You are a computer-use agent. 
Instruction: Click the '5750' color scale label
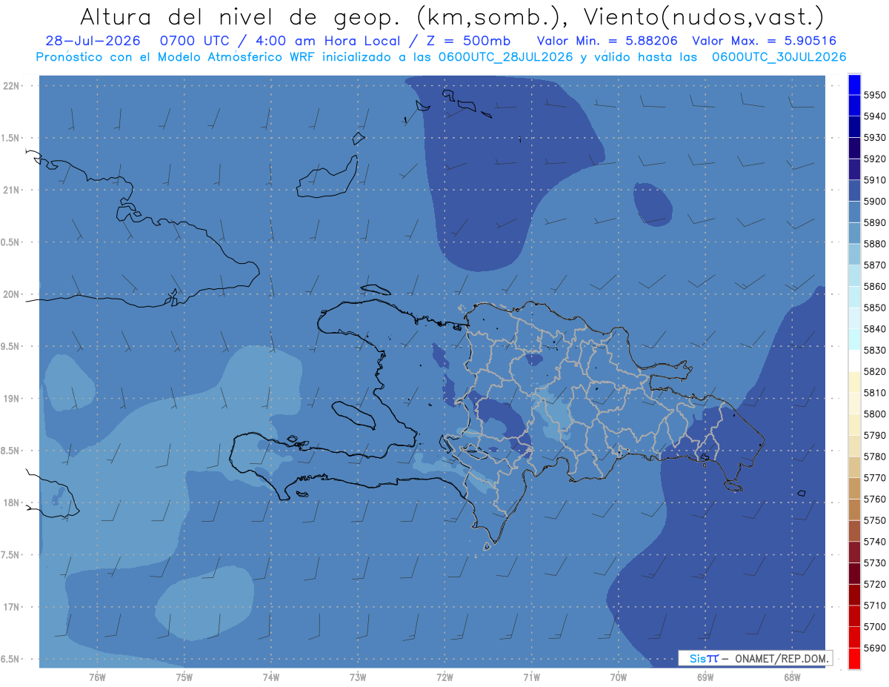tap(875, 521)
